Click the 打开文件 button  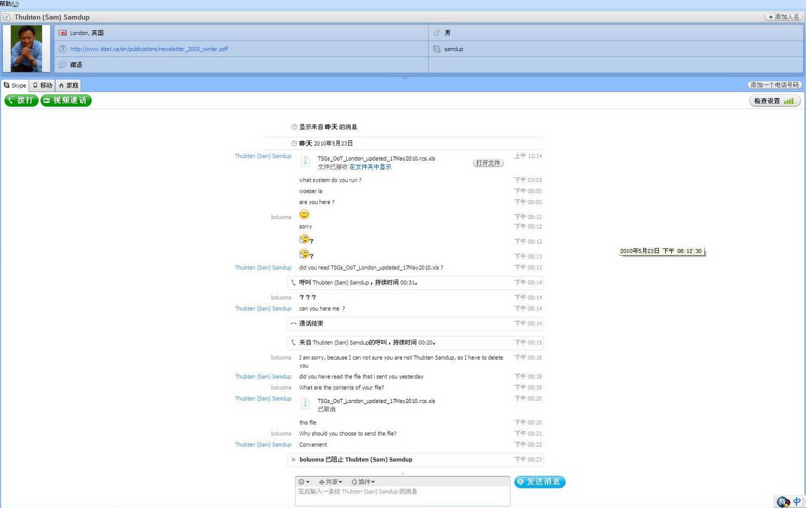tap(488, 163)
